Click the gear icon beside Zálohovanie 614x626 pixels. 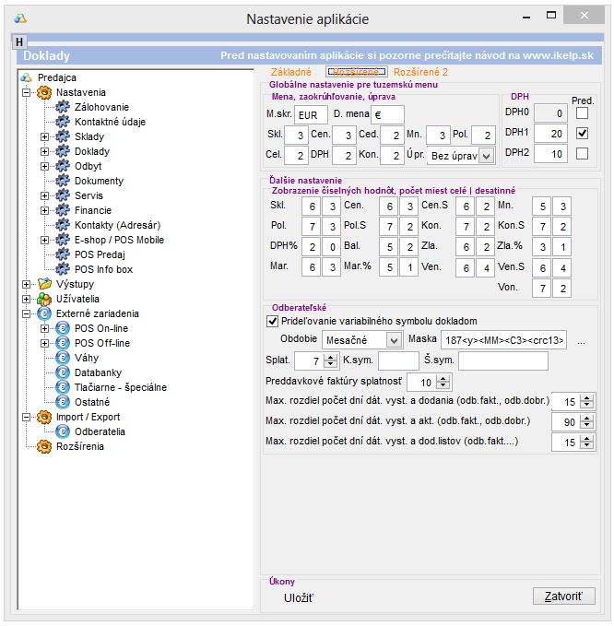[63, 107]
